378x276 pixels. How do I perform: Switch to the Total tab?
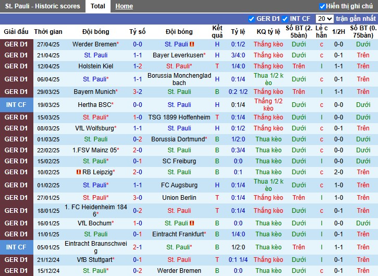(x=98, y=6)
